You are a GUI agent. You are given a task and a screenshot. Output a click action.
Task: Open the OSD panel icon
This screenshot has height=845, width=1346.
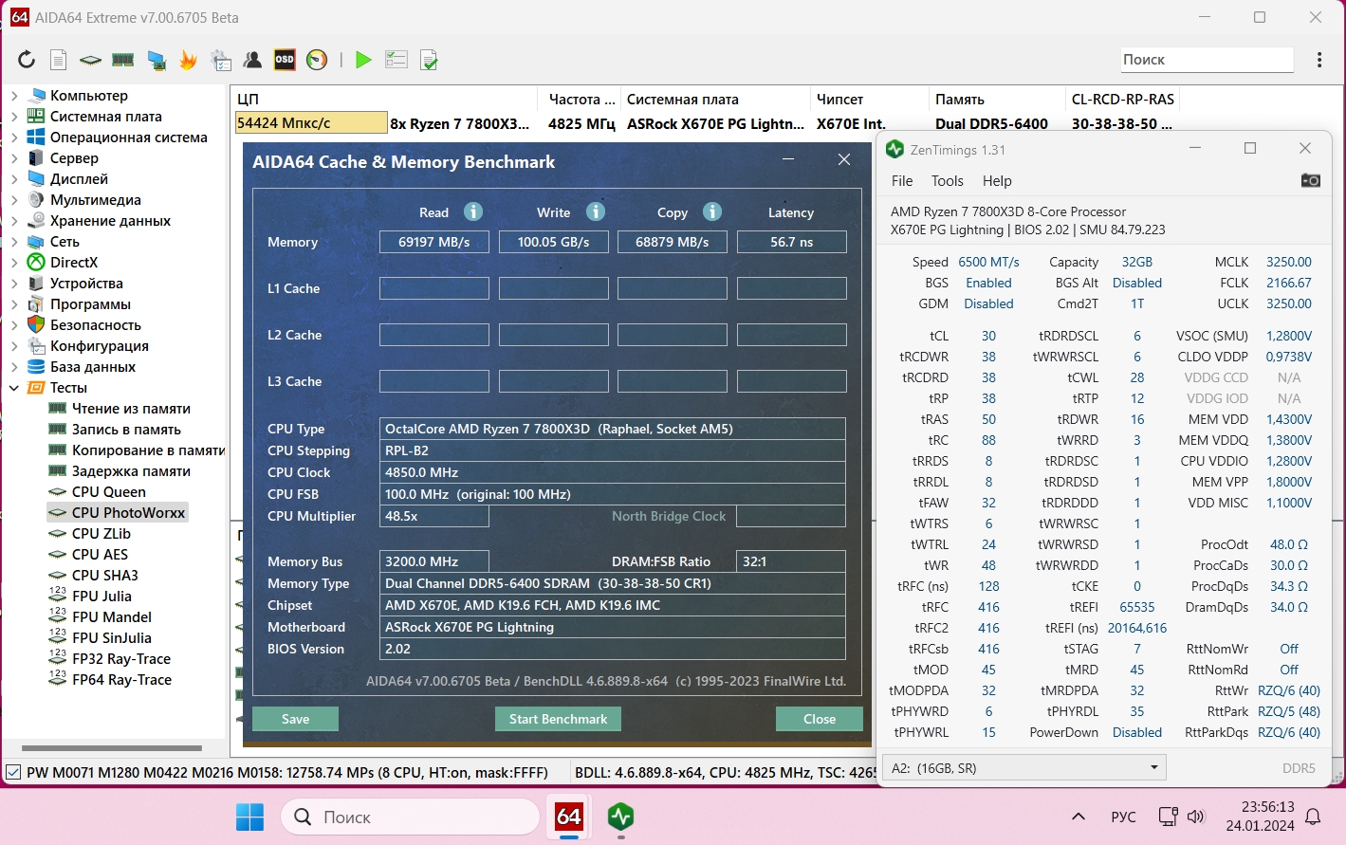[x=285, y=60]
